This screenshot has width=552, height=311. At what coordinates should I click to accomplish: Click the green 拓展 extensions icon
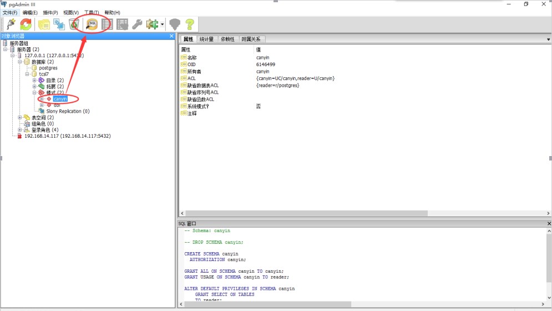[x=42, y=87]
